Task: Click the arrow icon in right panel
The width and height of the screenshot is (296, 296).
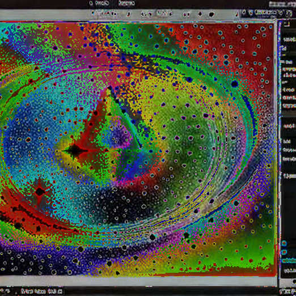Action: pos(284,48)
